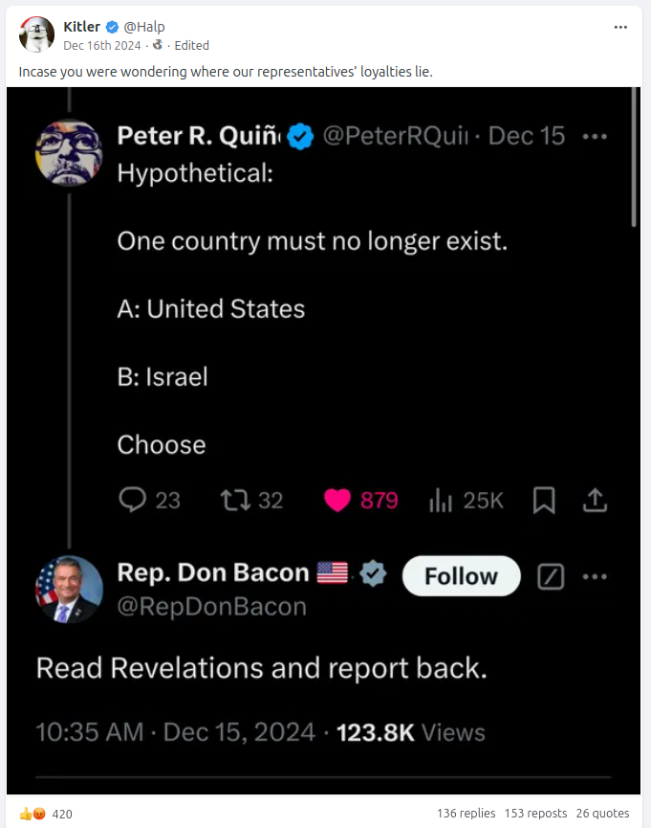The image size is (651, 828).
Task: Toggle the bookmark icon in tweet
Action: 544,499
